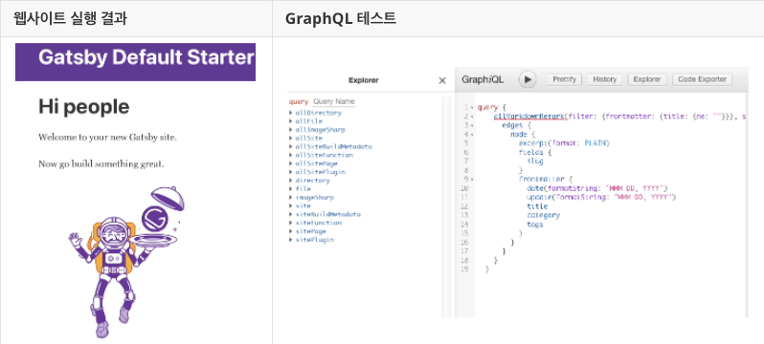Select the sitePlugin field label
Viewport: 764px width, 344px height.
(314, 240)
